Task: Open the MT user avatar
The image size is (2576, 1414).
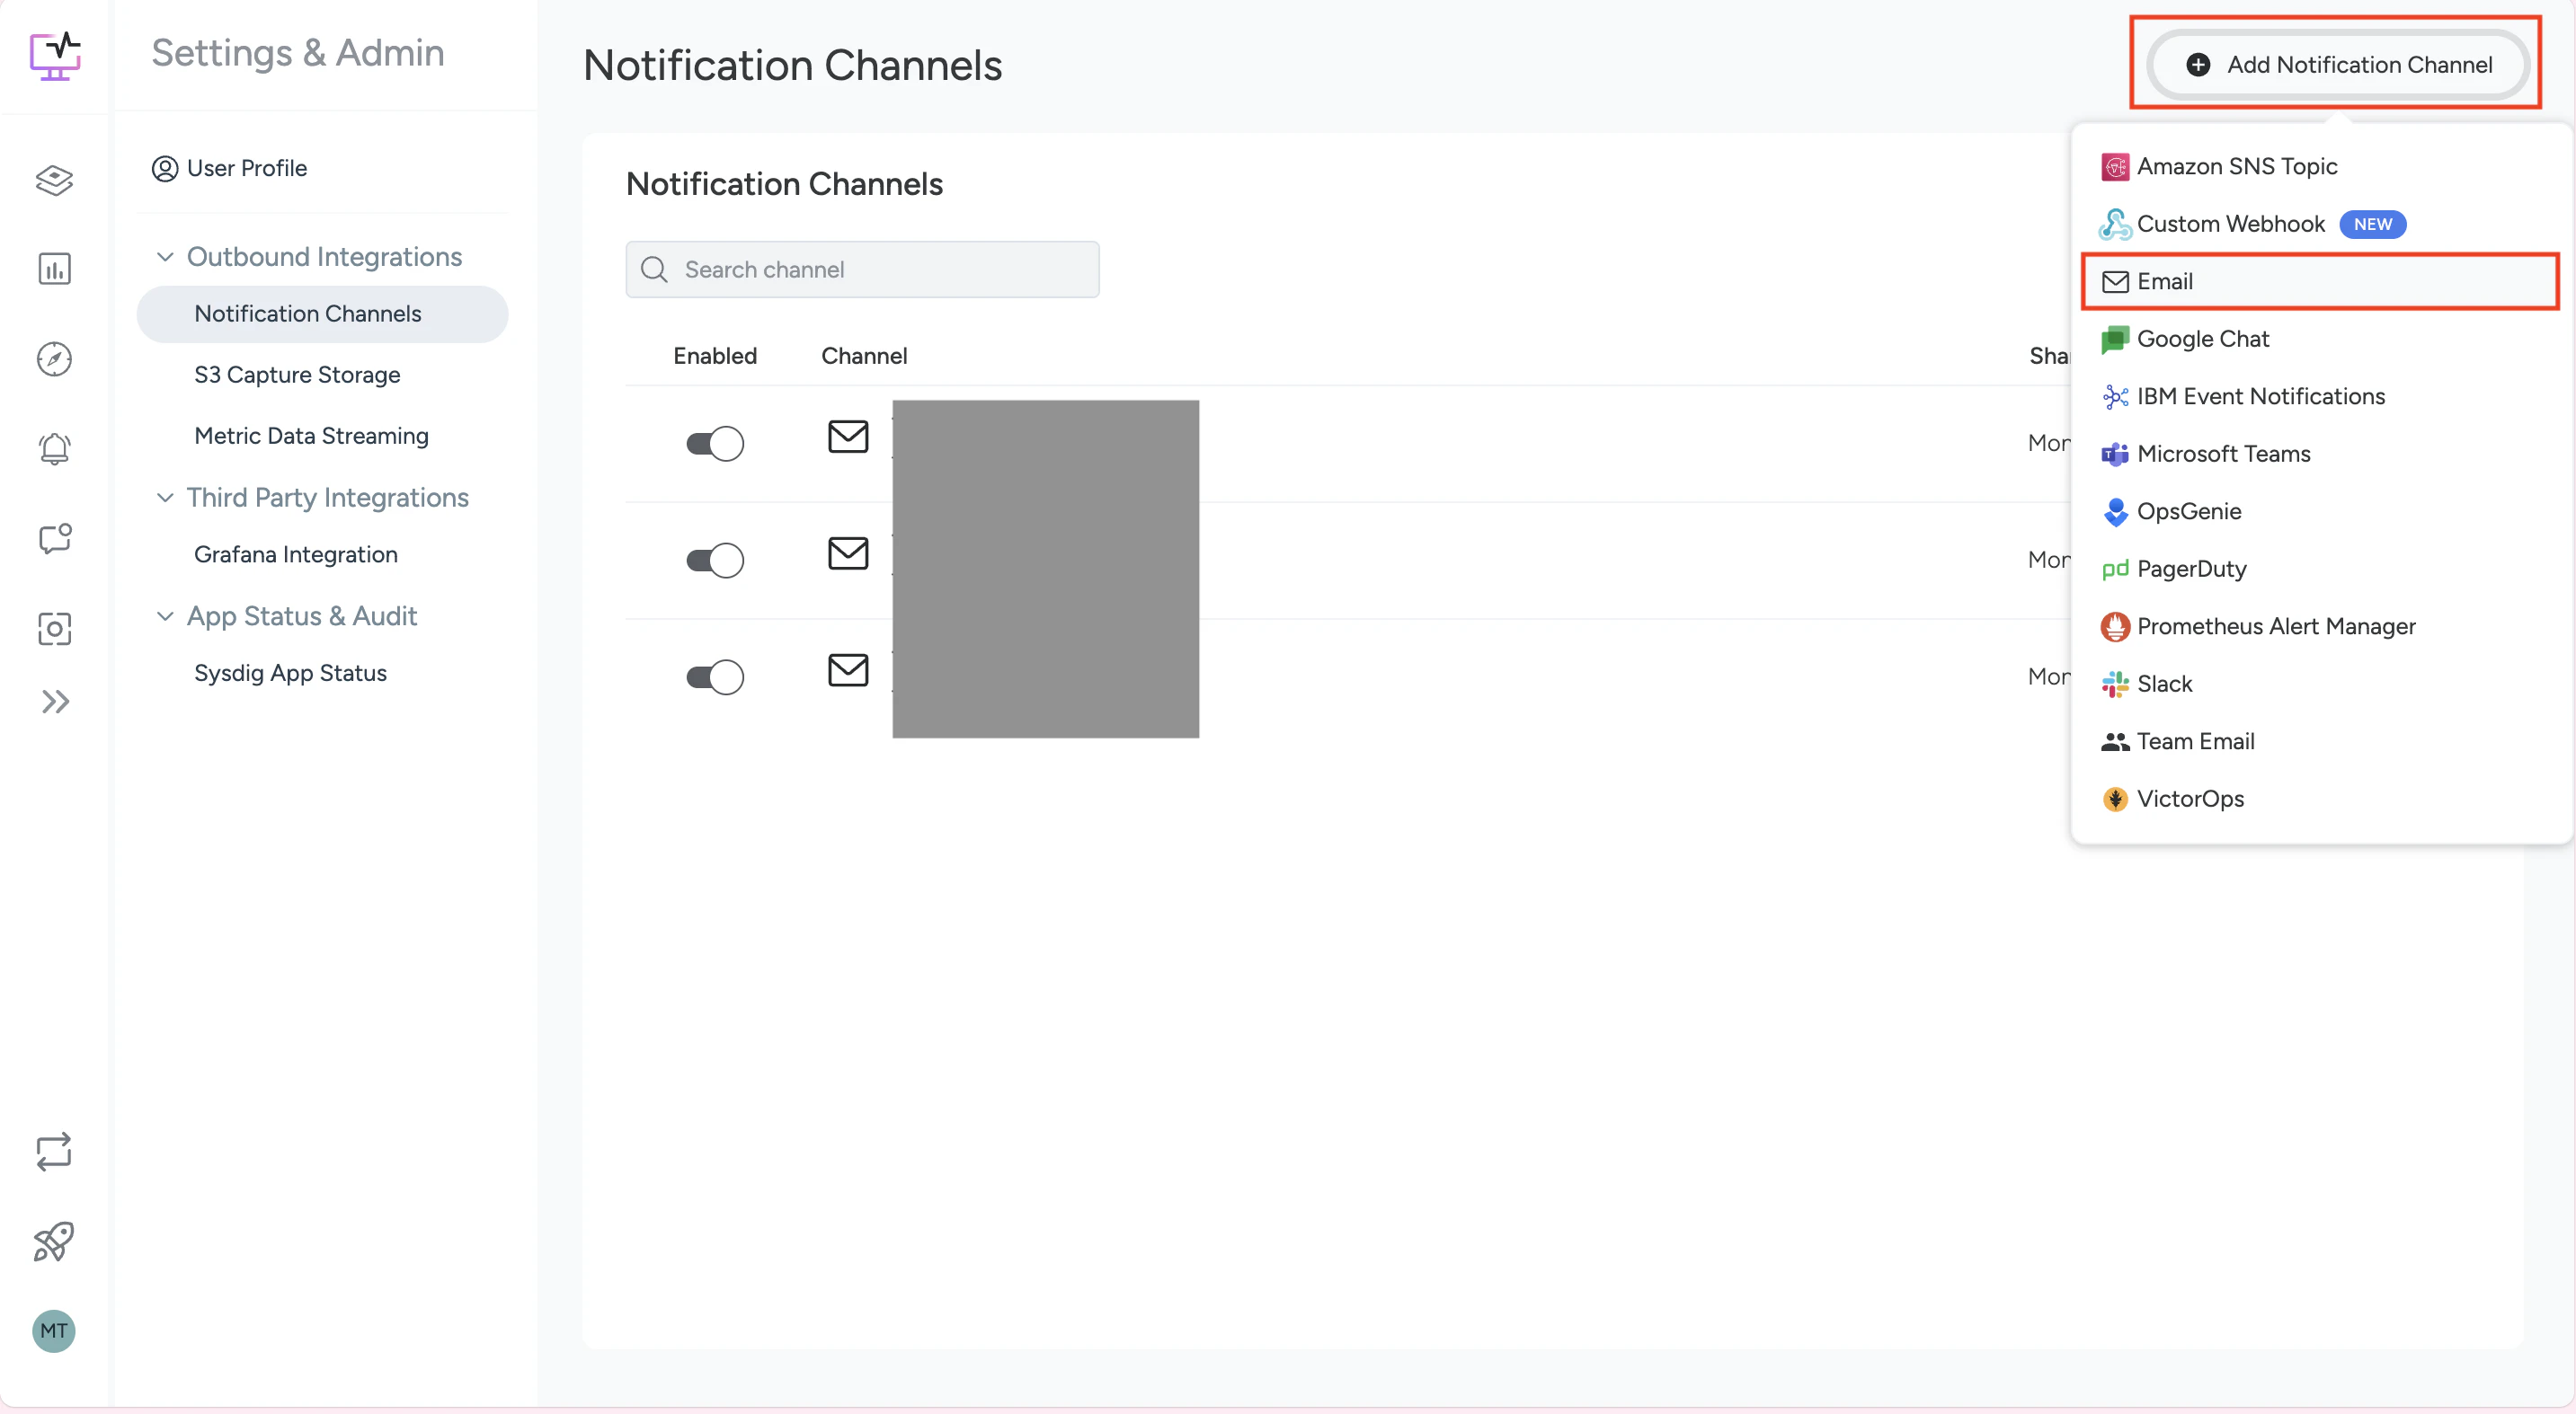Action: pyautogui.click(x=54, y=1331)
